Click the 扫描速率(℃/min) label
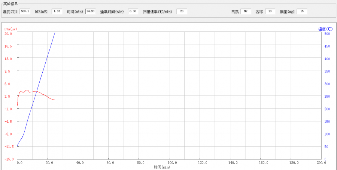The width and height of the screenshot is (337, 170). tap(158, 12)
